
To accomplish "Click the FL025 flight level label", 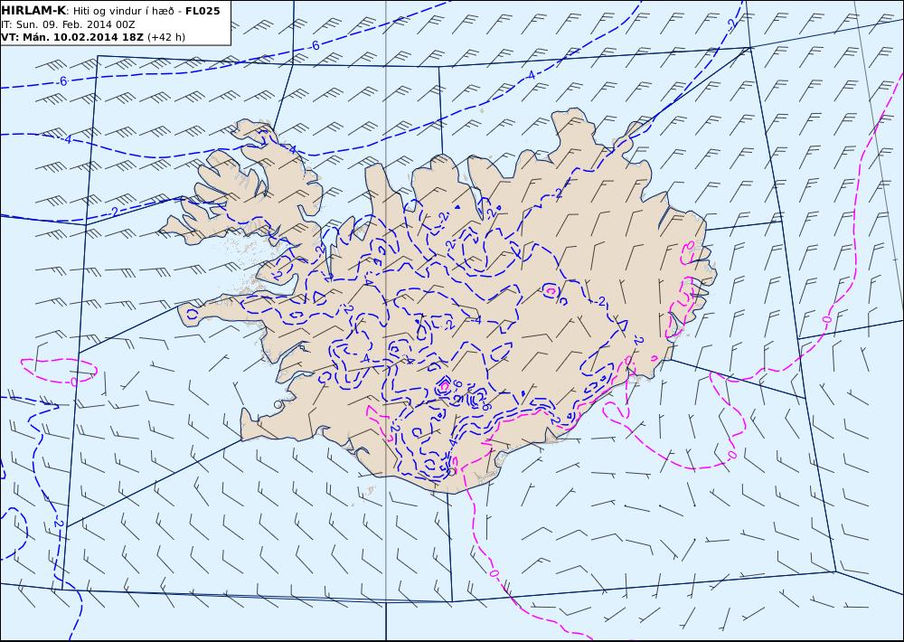I will coord(202,11).
